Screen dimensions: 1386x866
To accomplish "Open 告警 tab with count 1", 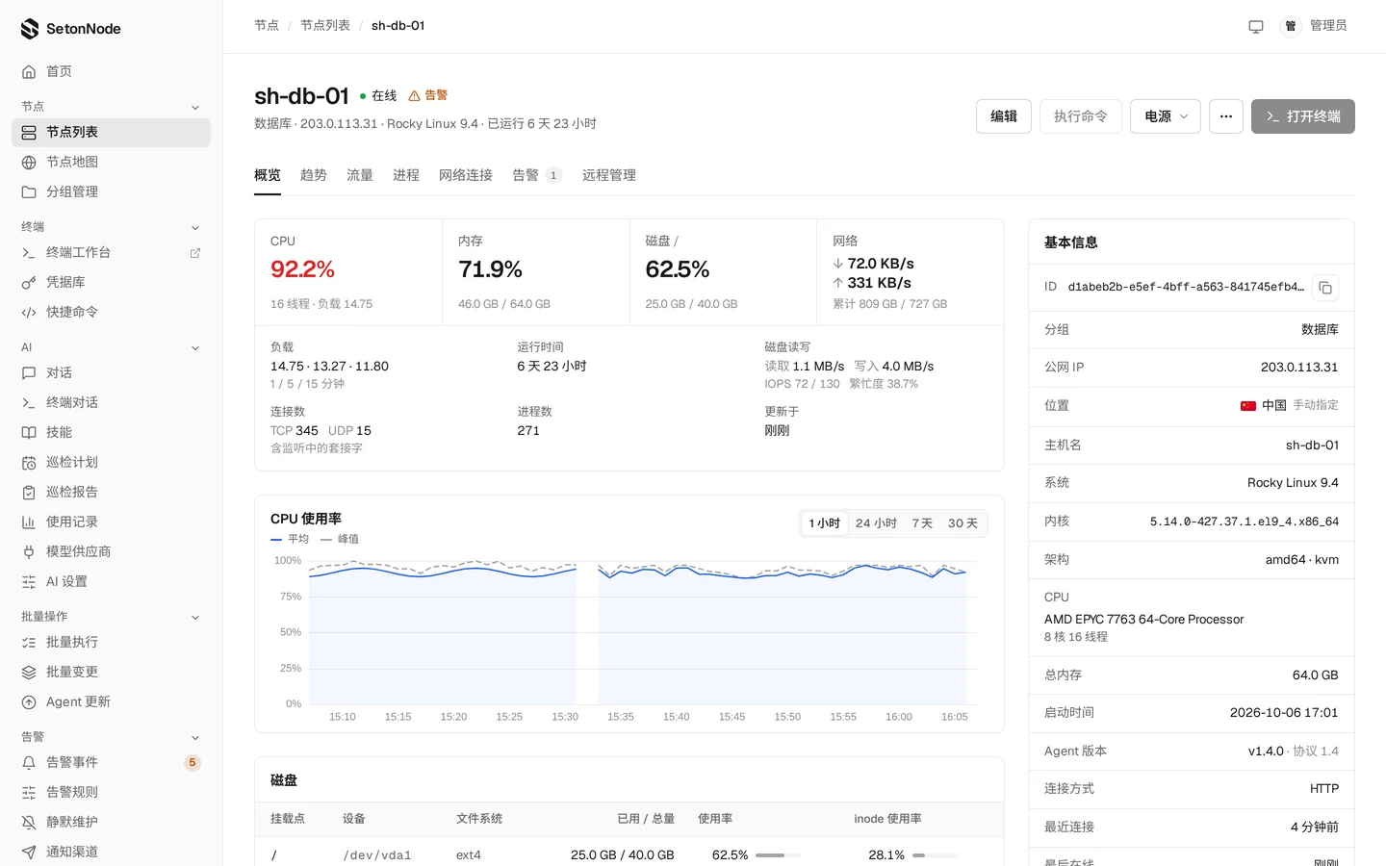I will [x=537, y=175].
